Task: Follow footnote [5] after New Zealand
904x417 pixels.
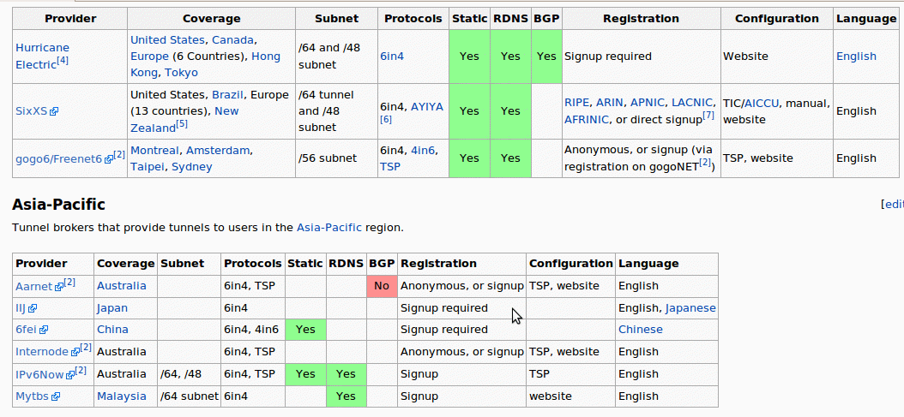Action: pyautogui.click(x=182, y=124)
